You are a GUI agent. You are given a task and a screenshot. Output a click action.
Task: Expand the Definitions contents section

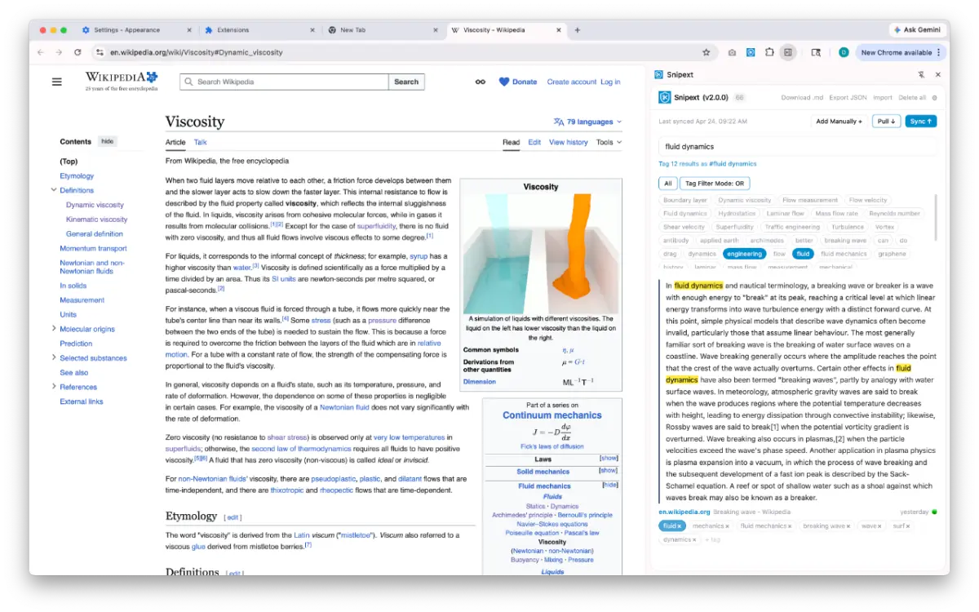53,190
